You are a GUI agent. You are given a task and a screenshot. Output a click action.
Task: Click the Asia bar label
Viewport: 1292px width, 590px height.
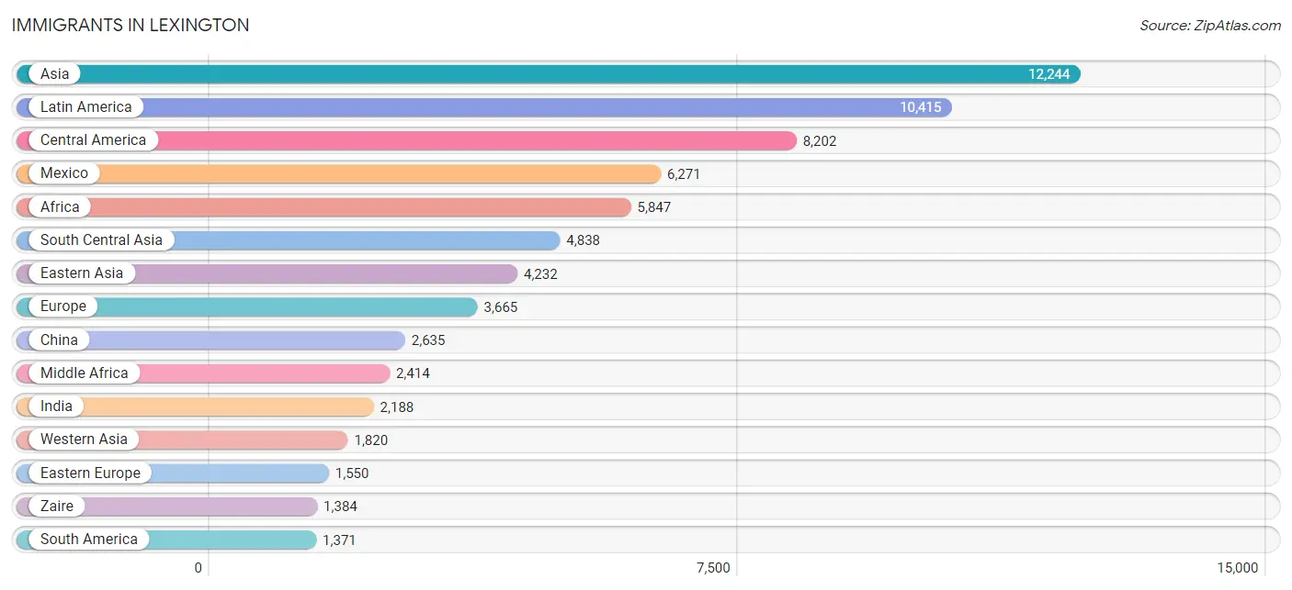coord(54,73)
